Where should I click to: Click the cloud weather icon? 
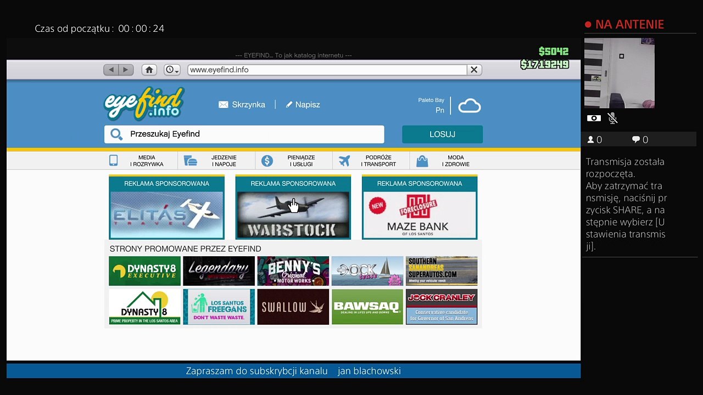[x=470, y=106]
